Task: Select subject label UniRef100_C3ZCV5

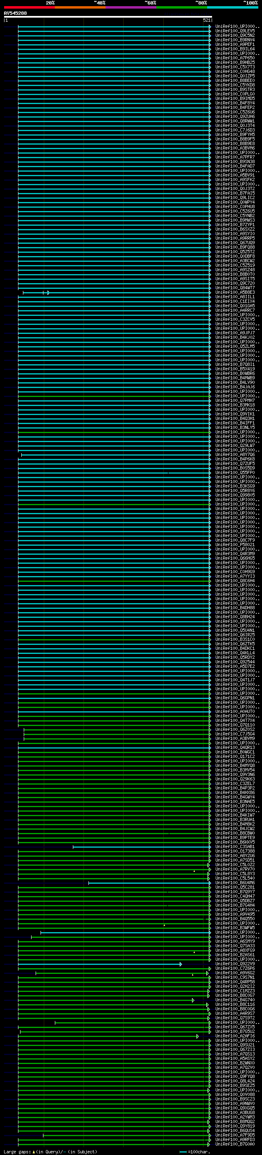Action: click(235, 320)
